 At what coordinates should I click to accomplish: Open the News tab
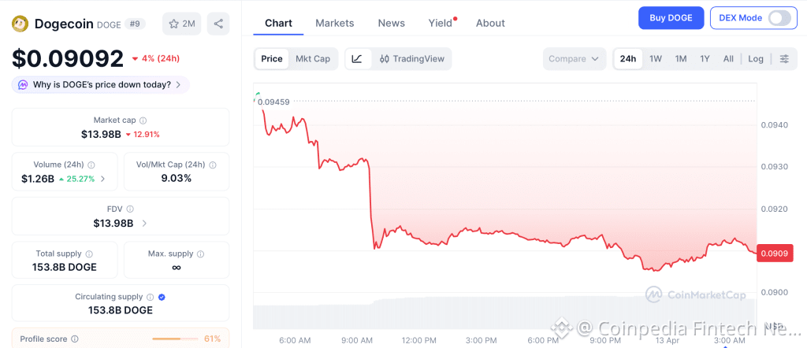(391, 23)
